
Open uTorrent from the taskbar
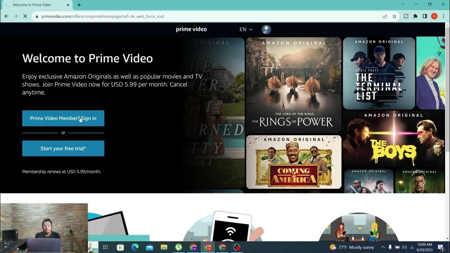point(179,247)
